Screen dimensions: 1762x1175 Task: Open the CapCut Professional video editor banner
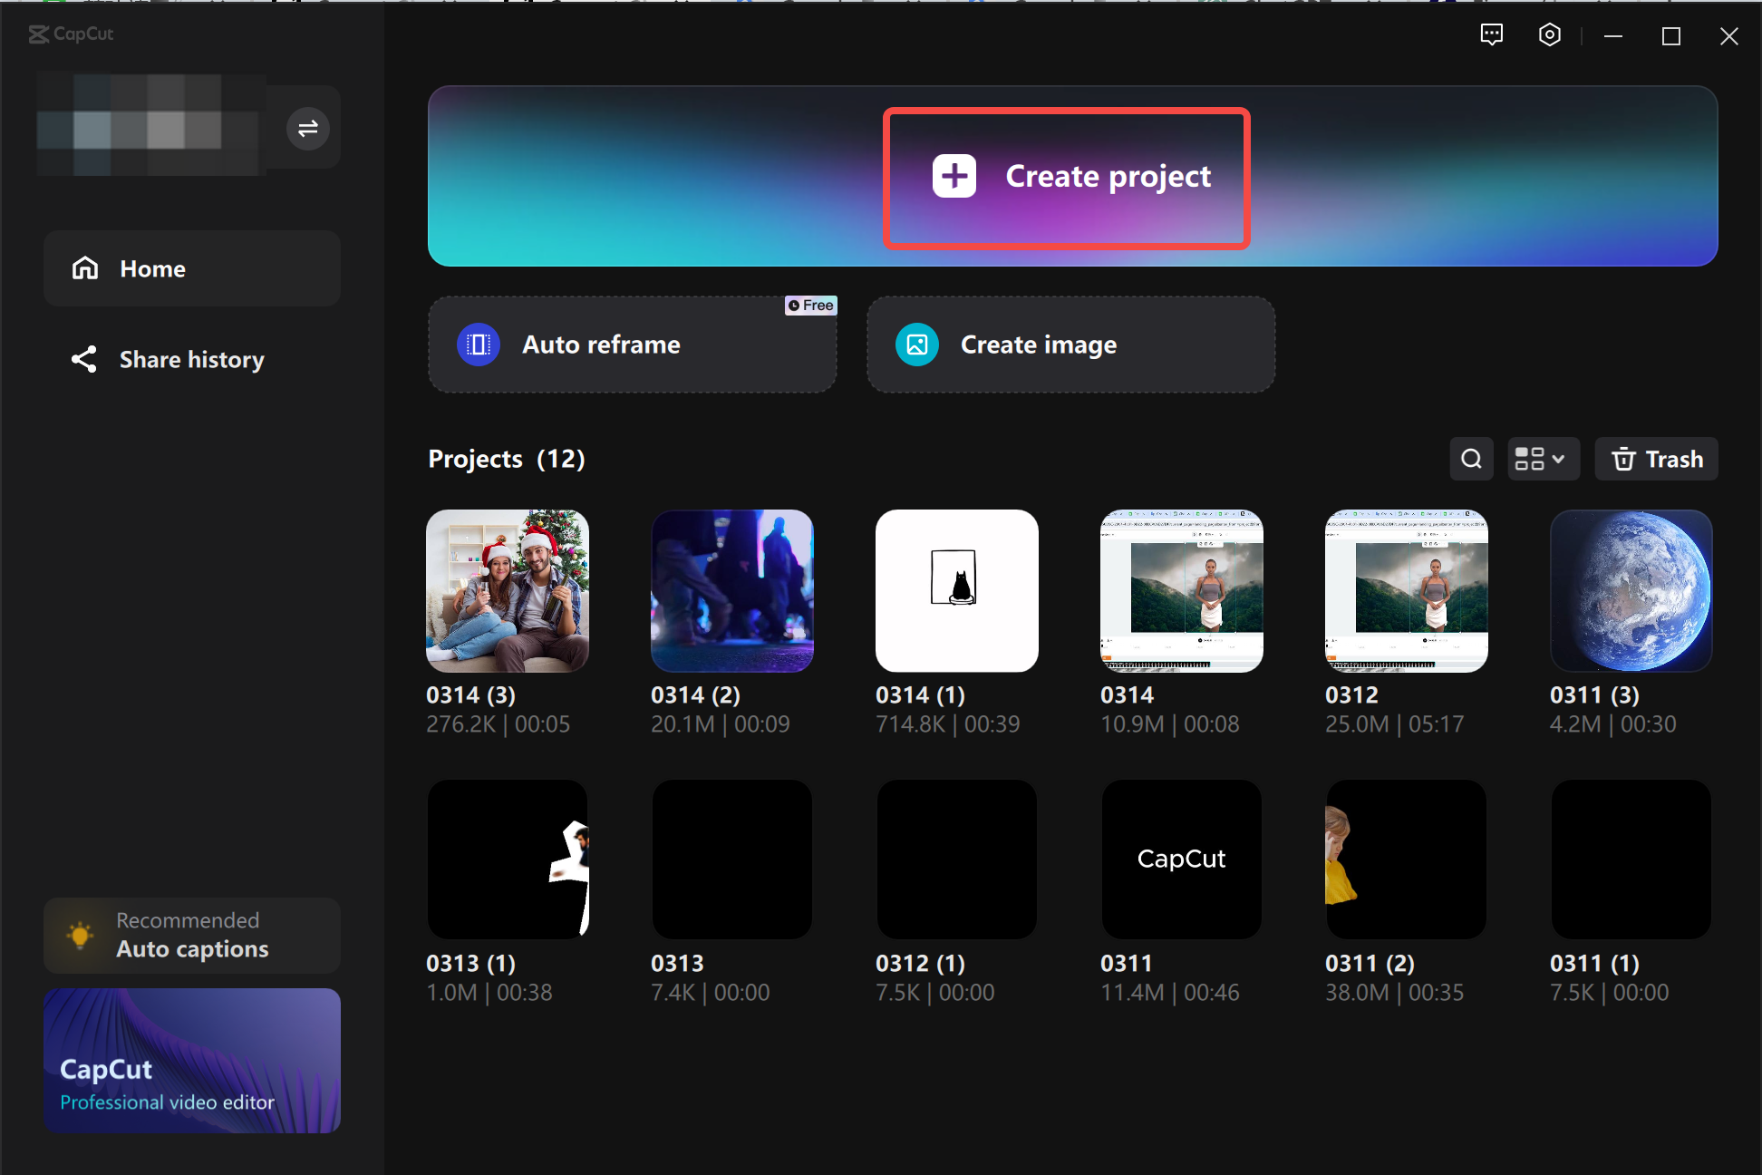[191, 1060]
